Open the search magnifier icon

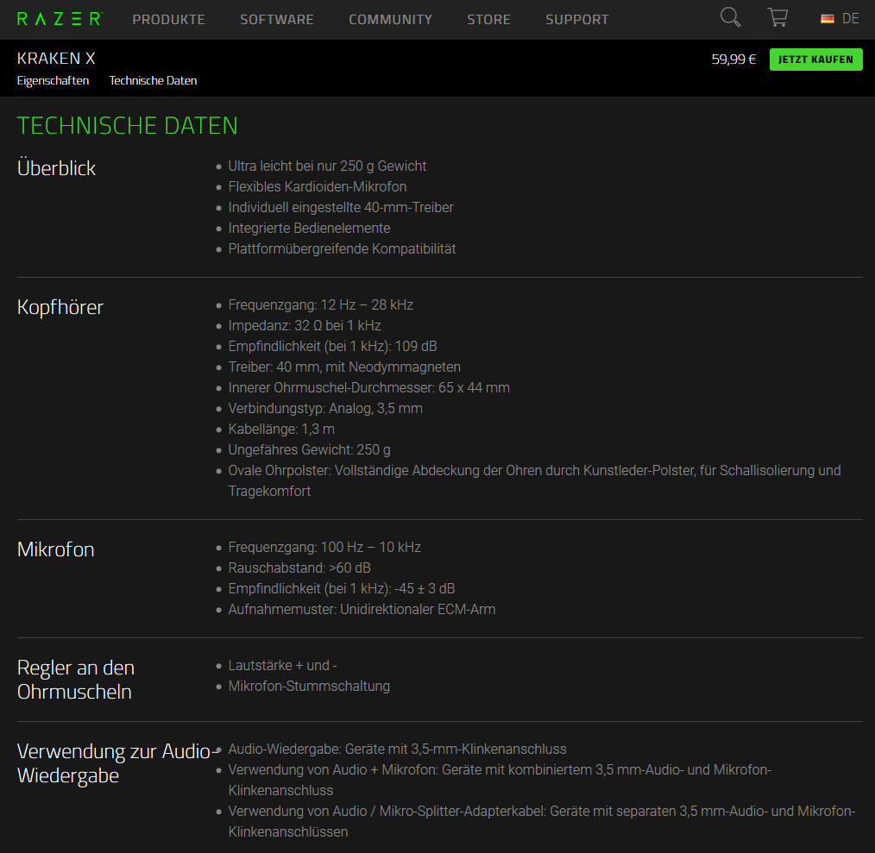pyautogui.click(x=730, y=18)
